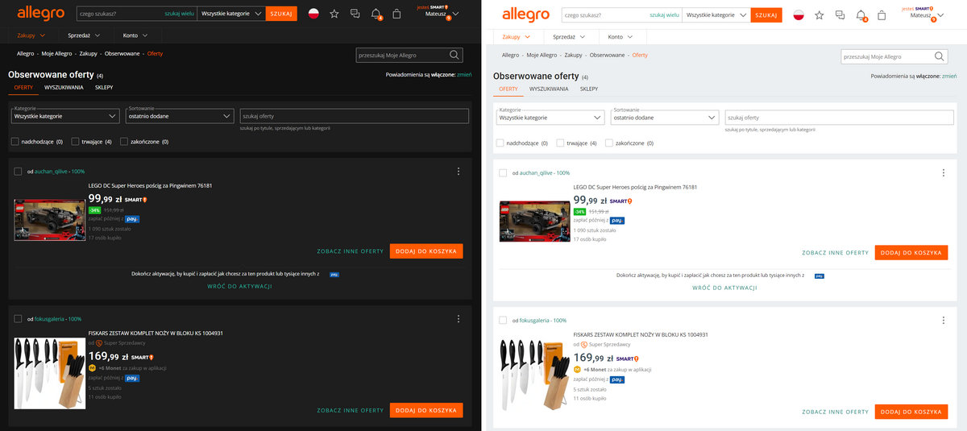Add Fiskars offer to cart, light theme
Image resolution: width=967 pixels, height=431 pixels.
point(911,412)
